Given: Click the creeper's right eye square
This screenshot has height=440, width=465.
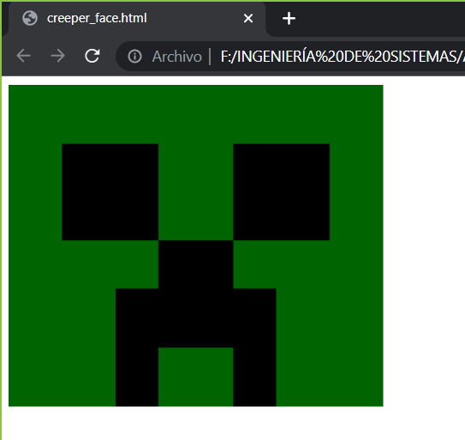Looking at the screenshot, I should click(x=282, y=192).
